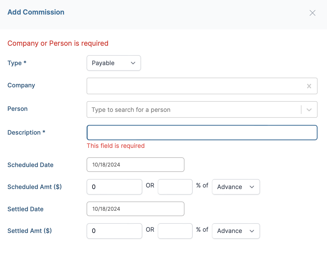Click the Scheduled Amt percent input
The image size is (327, 259).
coord(175,187)
